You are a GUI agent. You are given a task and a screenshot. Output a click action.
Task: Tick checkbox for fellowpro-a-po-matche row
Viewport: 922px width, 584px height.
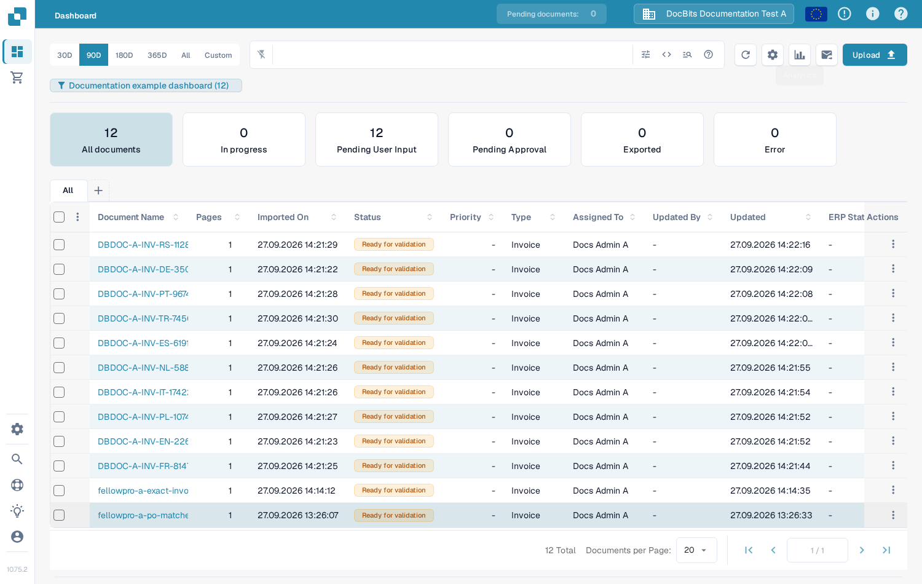tap(59, 515)
